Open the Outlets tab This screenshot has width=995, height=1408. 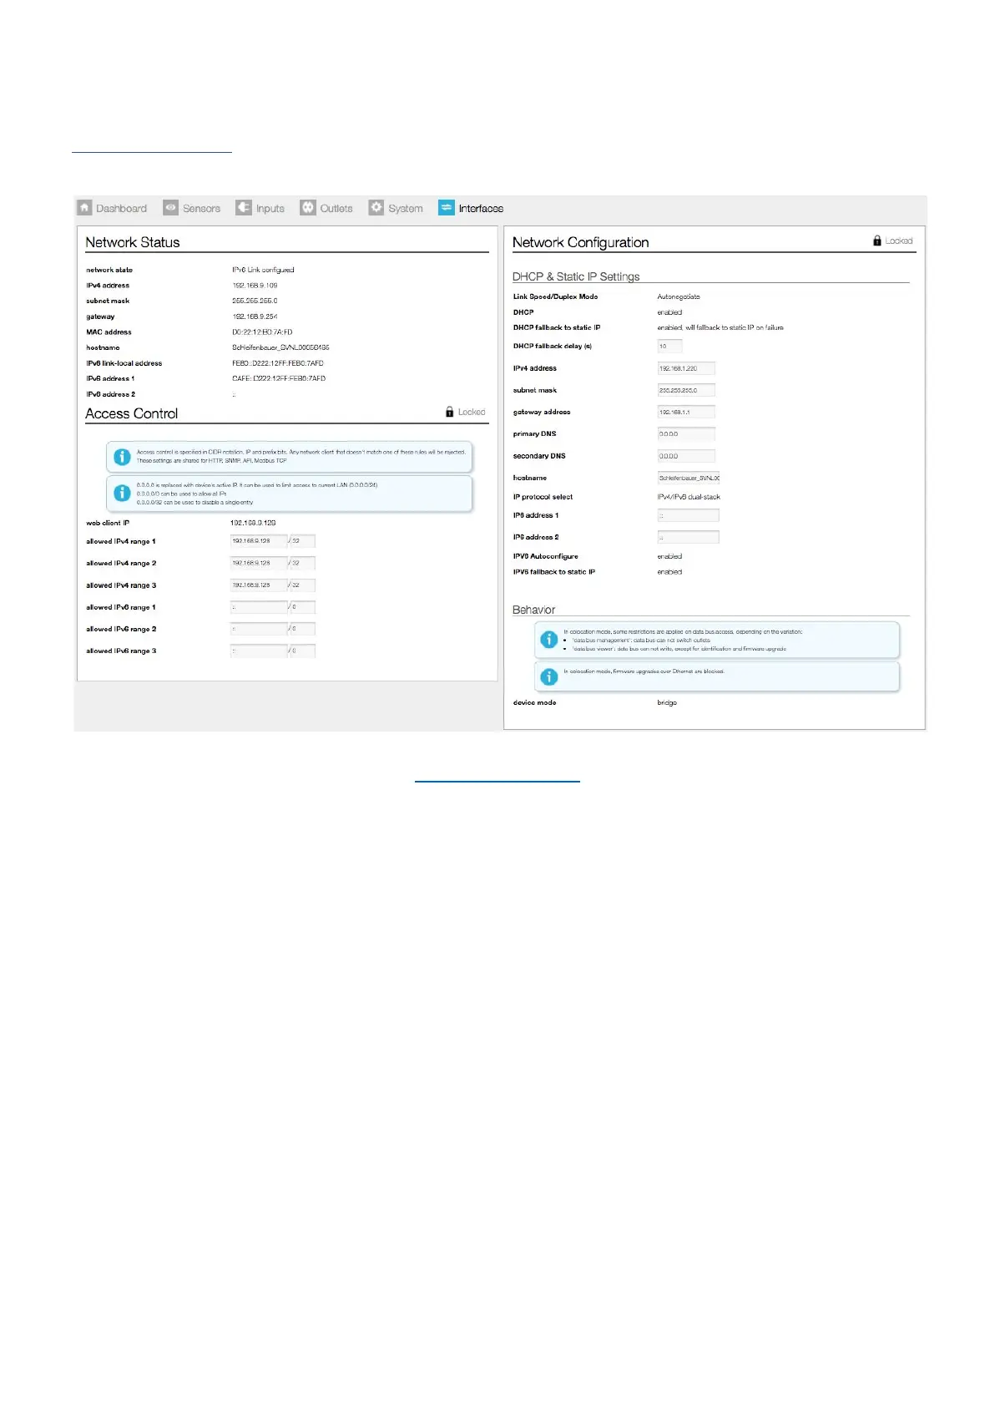tap(327, 208)
